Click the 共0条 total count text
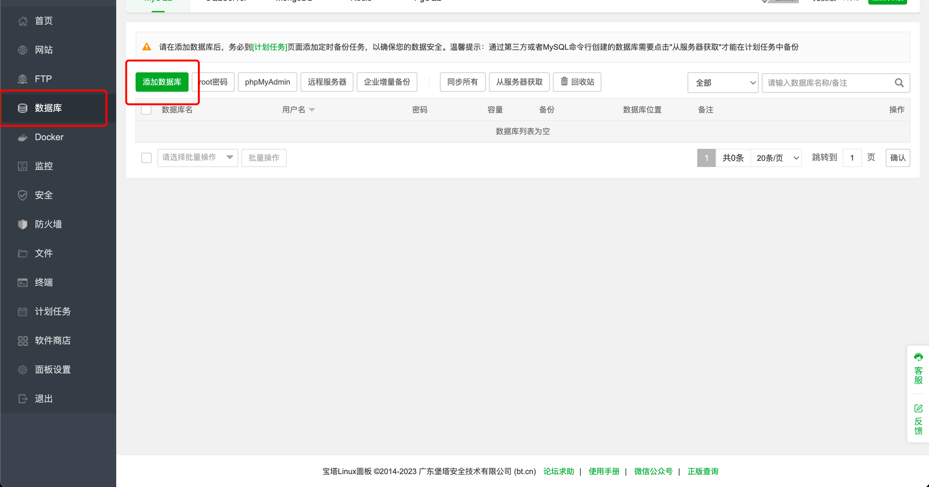Image resolution: width=929 pixels, height=487 pixels. [733, 158]
